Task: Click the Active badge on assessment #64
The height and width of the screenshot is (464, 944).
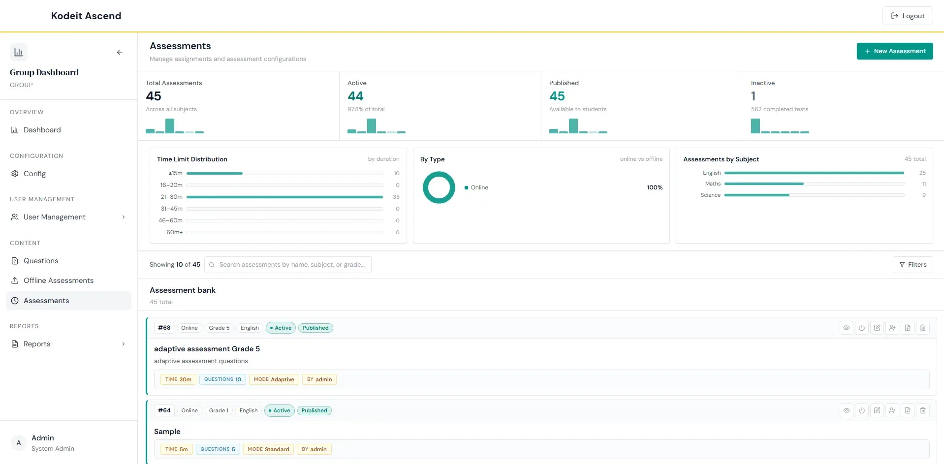Action: 280,410
